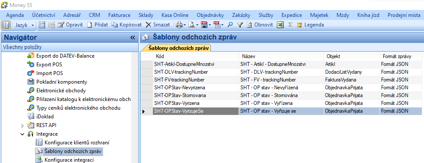Open the save PDF dropdown arrow
The height and width of the screenshot is (163, 424).
[210, 25]
